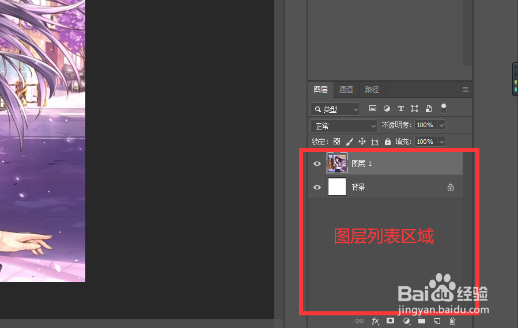Click the 图层 1 layer name
The height and width of the screenshot is (328, 518).
pos(361,163)
